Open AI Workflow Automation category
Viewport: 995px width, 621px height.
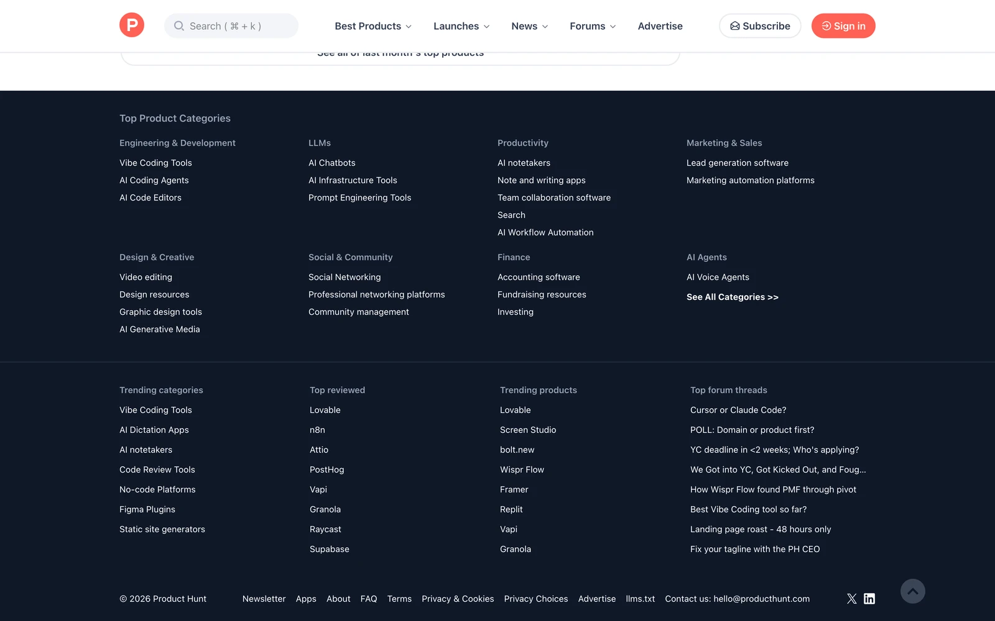(x=545, y=232)
